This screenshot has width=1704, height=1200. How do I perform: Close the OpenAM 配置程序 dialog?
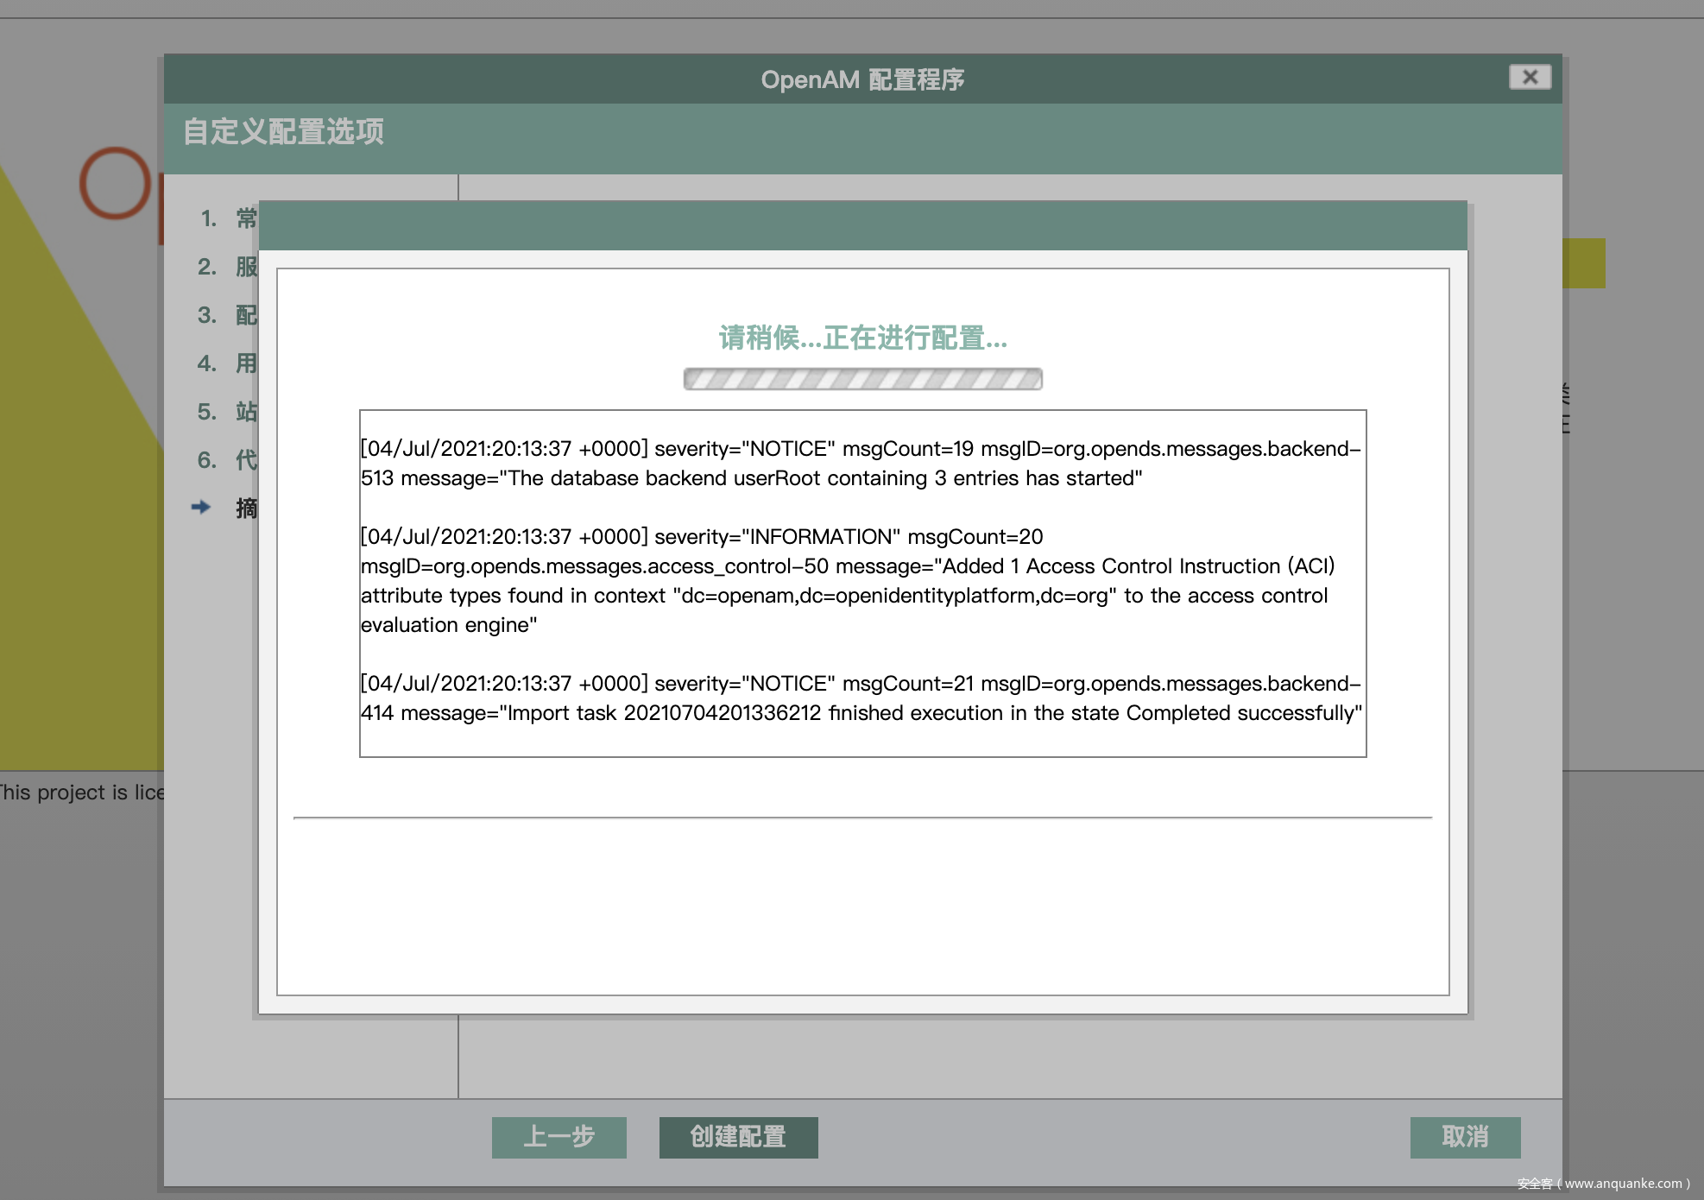1530,78
